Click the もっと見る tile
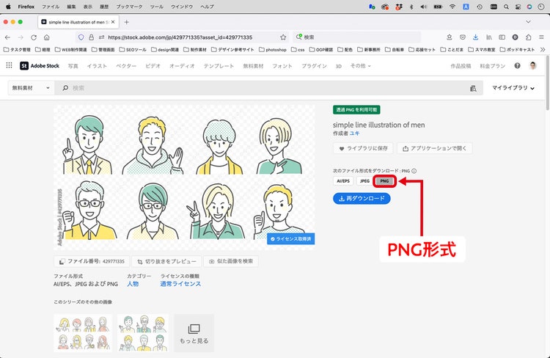550x358 pixels. [x=194, y=333]
